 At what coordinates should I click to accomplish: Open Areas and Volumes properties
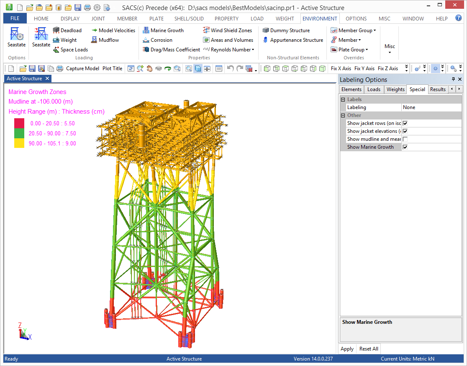[228, 40]
